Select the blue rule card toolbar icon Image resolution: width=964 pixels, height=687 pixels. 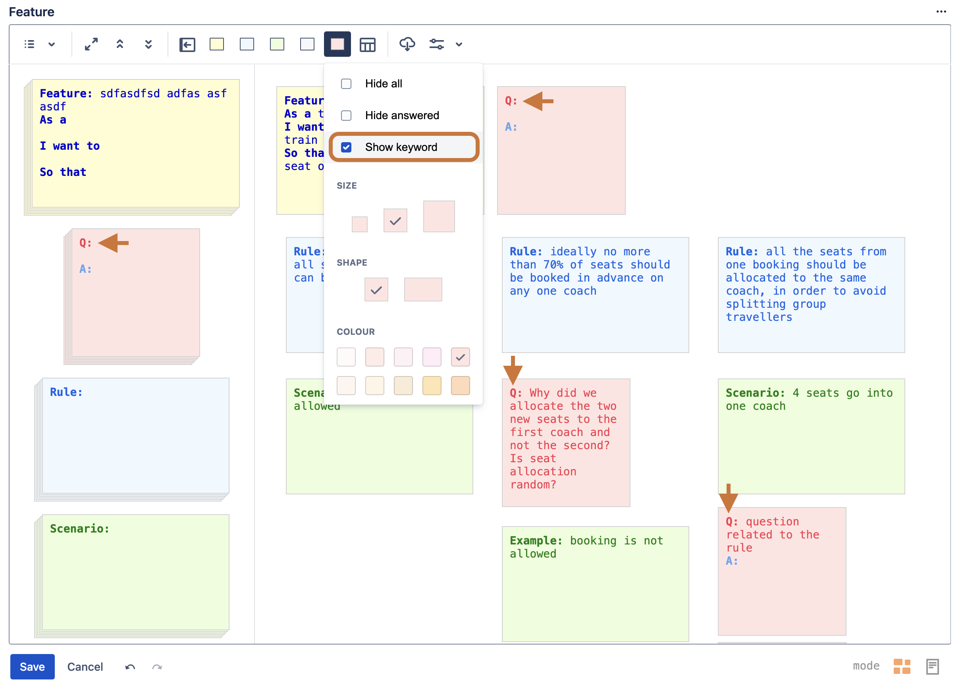coord(247,44)
